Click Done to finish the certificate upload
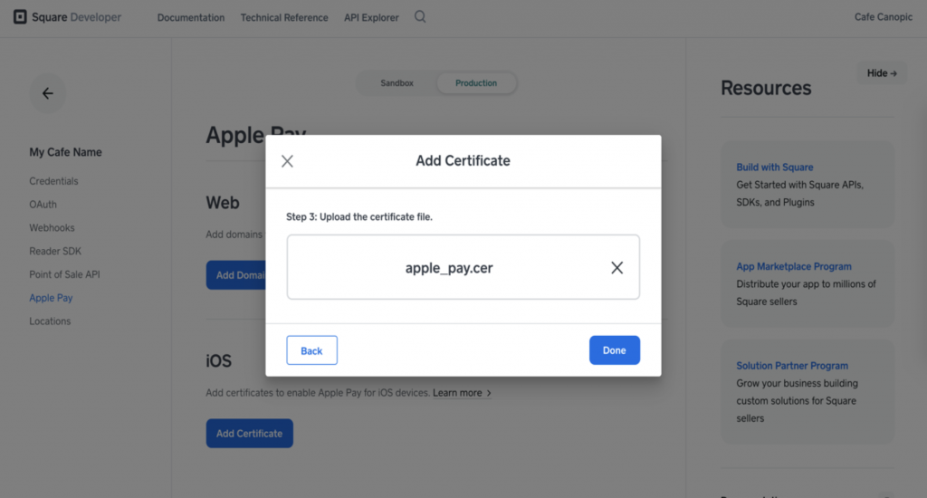Image resolution: width=927 pixels, height=498 pixels. tap(615, 350)
